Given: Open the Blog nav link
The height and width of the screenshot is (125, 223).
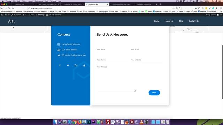Looking at the screenshot, I should click(x=181, y=21).
